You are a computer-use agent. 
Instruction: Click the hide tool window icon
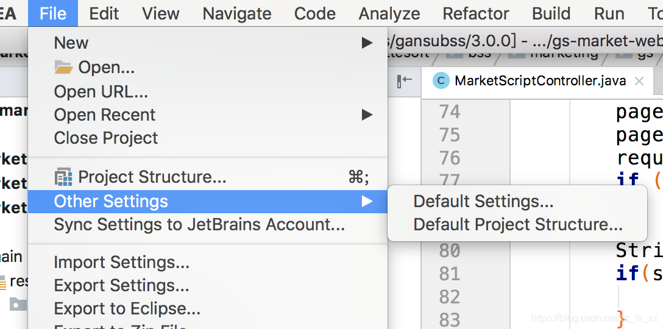pos(404,81)
